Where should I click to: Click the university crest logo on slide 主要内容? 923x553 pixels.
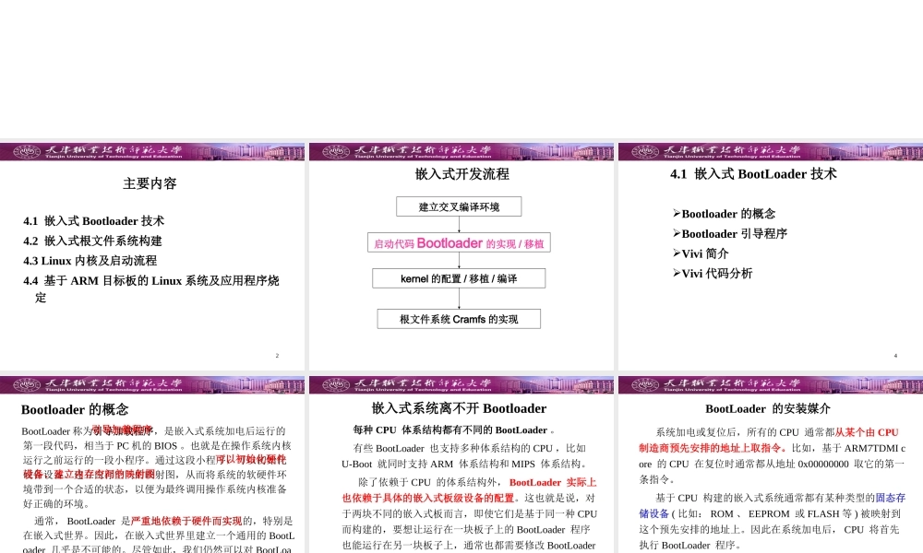(26, 151)
